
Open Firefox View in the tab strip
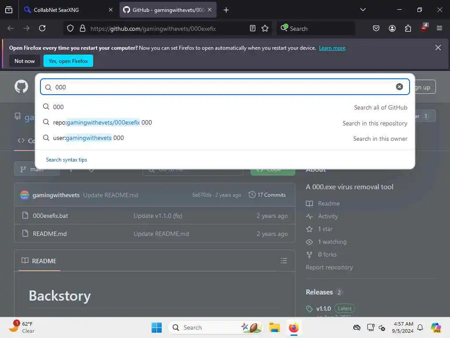point(9,10)
